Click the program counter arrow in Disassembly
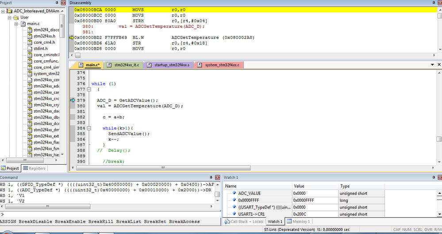442x234 pixels. pyautogui.click(x=72, y=38)
